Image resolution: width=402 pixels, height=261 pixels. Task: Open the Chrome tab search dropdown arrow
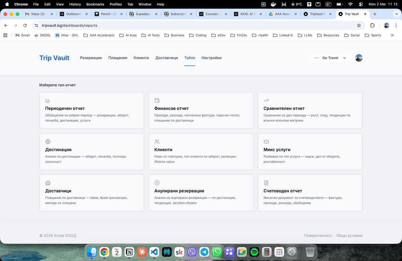coord(396,14)
